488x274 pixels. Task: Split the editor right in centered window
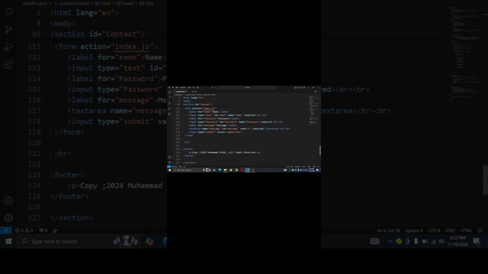[316, 91]
